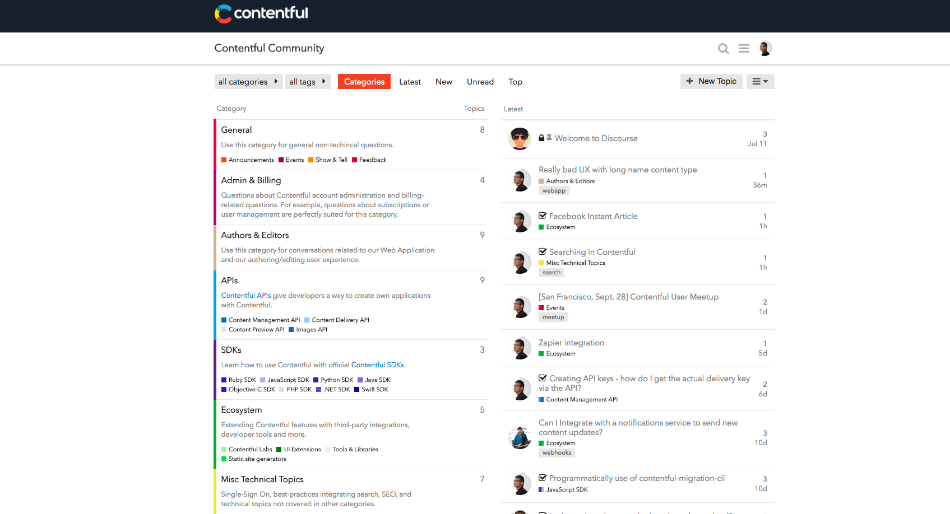Expand the all categories dropdown
Viewport: 950px width, 514px height.
click(x=248, y=82)
